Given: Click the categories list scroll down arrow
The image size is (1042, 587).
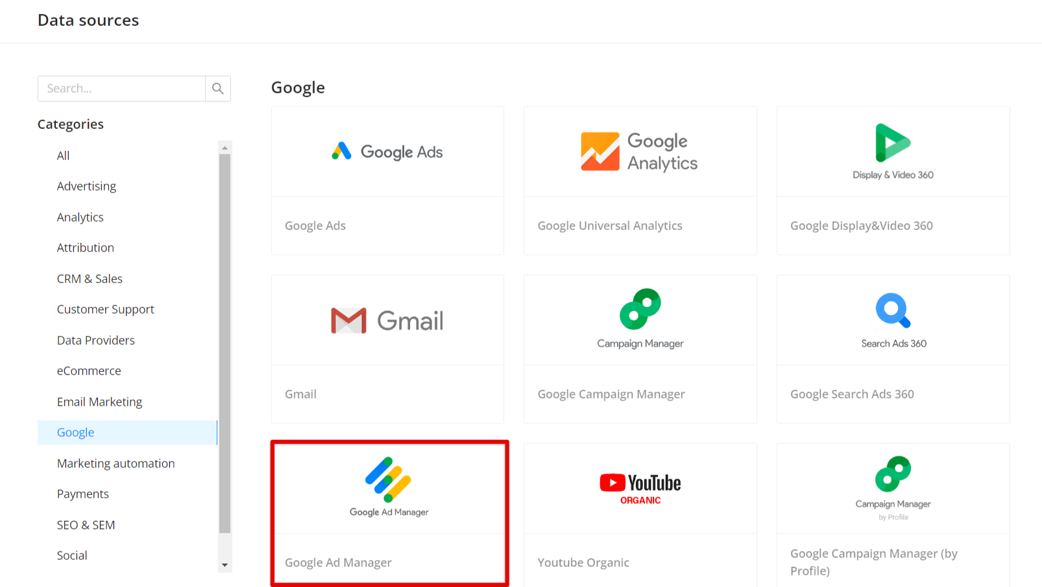Looking at the screenshot, I should click(225, 565).
